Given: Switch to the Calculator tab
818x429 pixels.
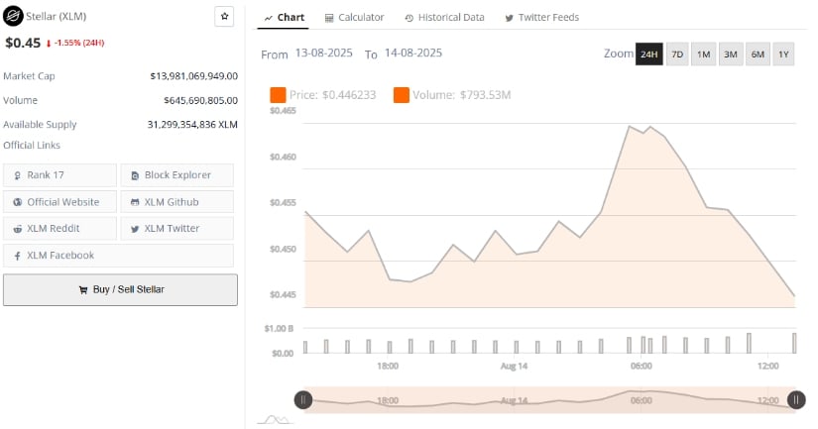Looking at the screenshot, I should [354, 18].
